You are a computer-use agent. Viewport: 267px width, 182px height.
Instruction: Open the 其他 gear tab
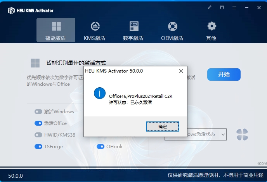[x=212, y=31]
